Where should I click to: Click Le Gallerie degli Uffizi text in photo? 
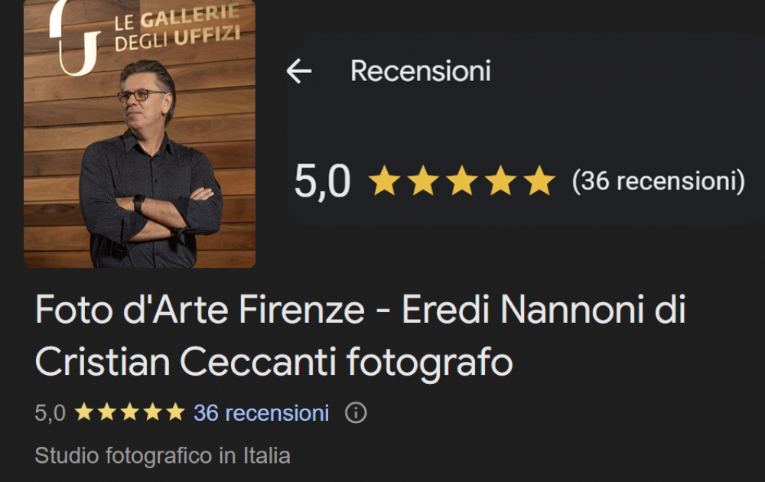coord(177,28)
